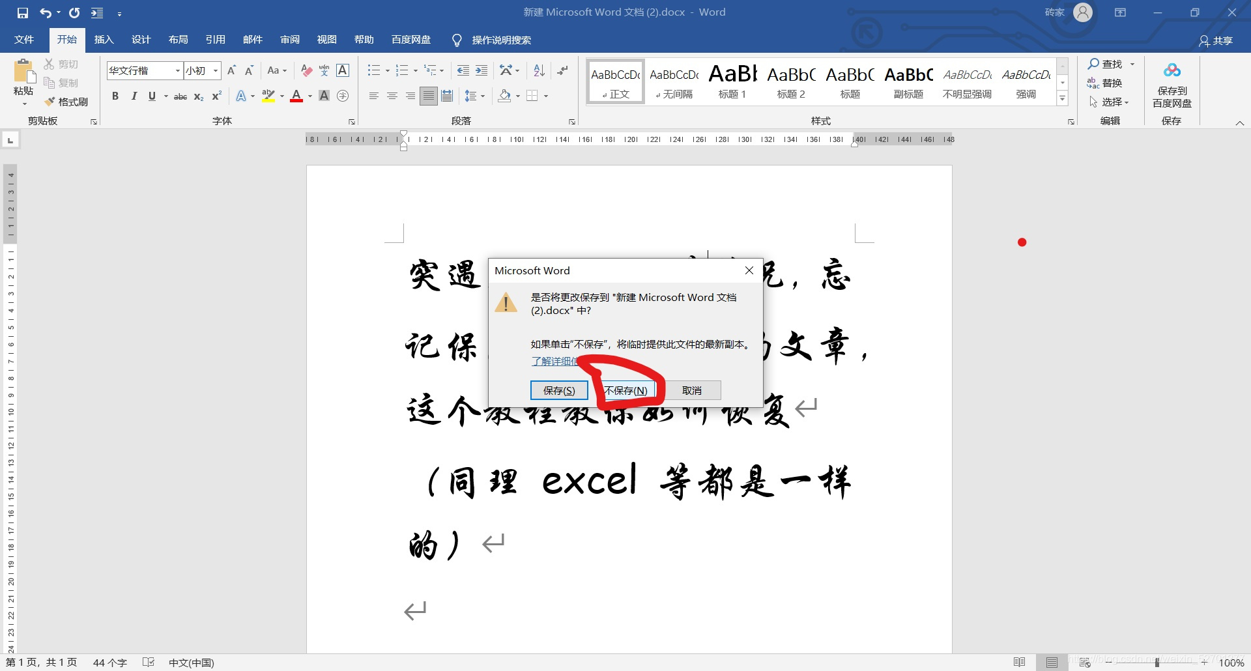Switch to the Review tab
The height and width of the screenshot is (671, 1251).
click(290, 40)
